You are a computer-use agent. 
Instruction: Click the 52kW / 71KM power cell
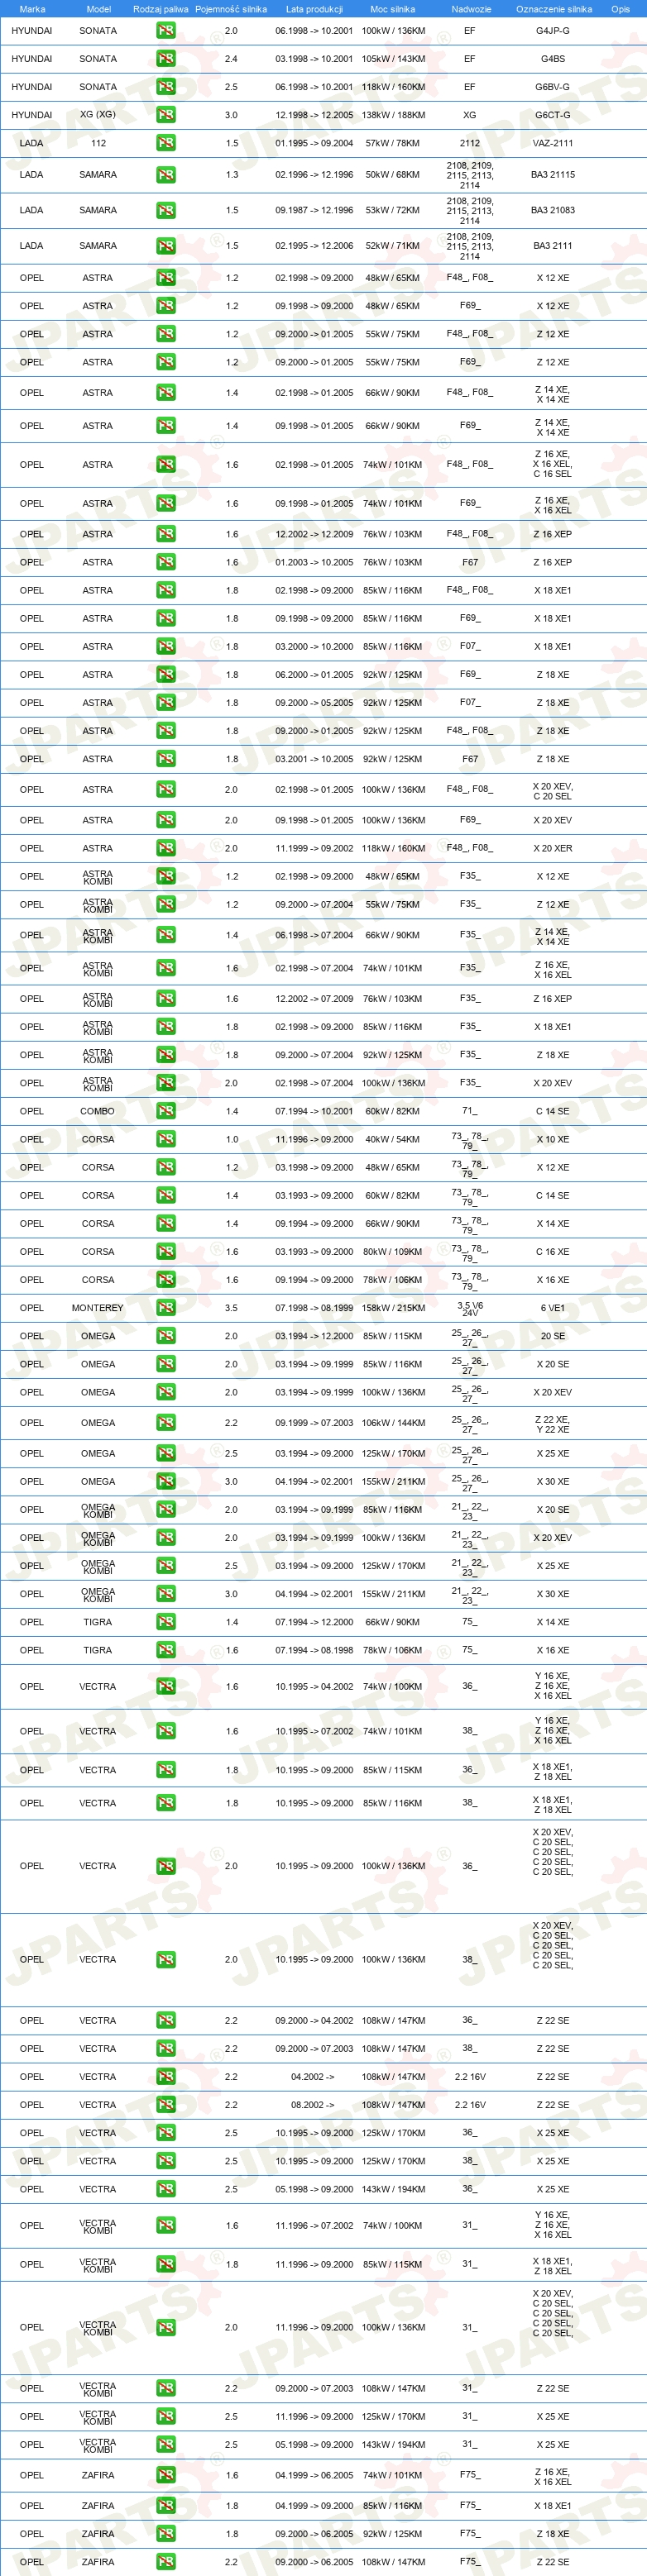[x=393, y=246]
